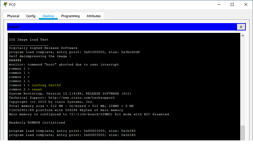The height and width of the screenshot is (146, 253).
Task: Click the 'PC0' window title text
Action: coord(12,4)
